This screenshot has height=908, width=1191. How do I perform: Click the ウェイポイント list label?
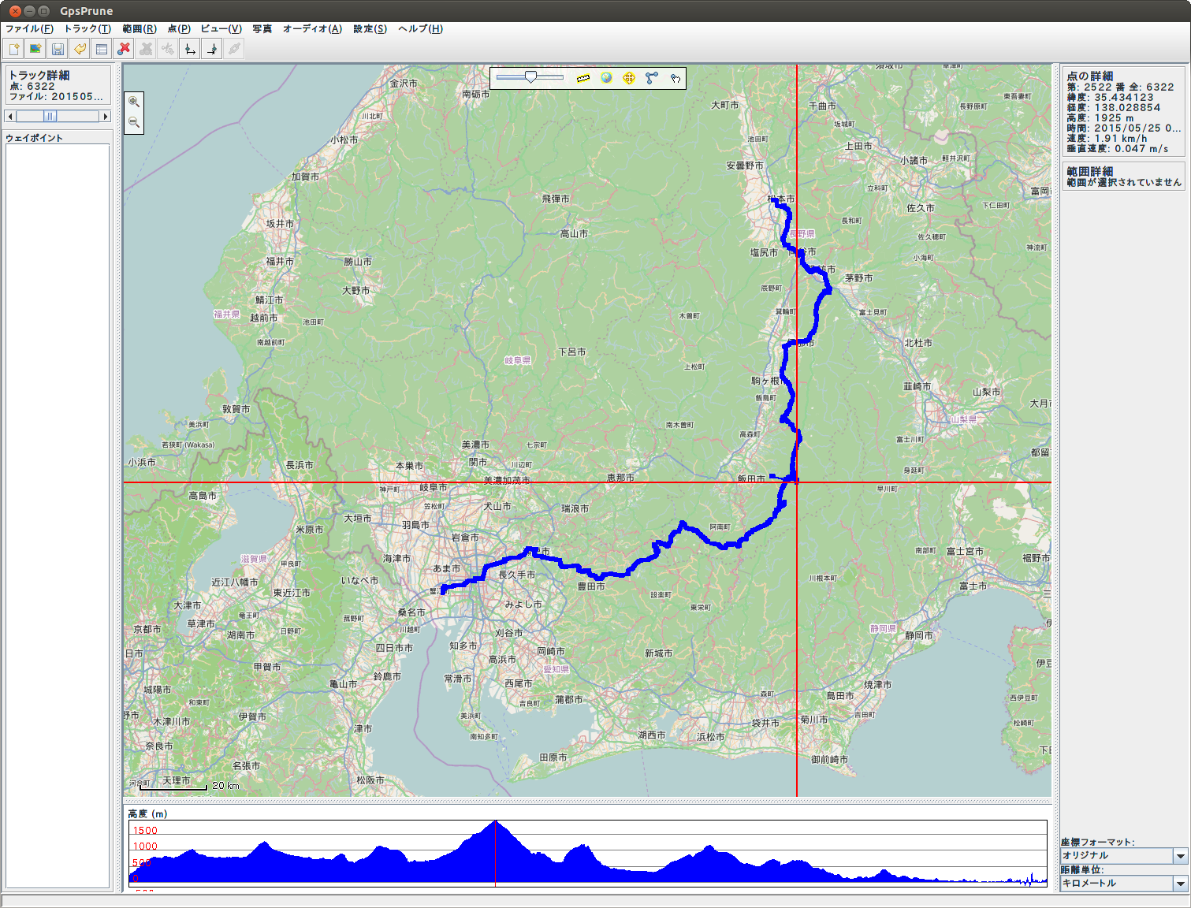click(x=34, y=138)
